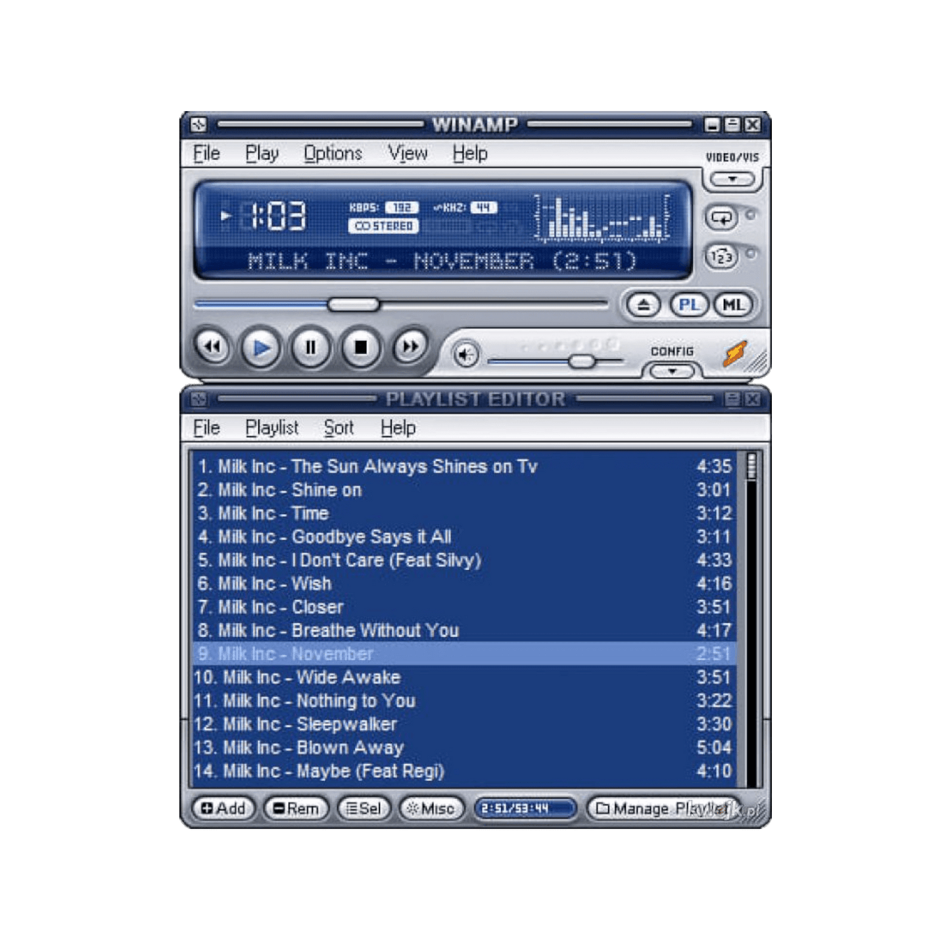Select track 5 I Don't Care (Feat Silvy)
Viewport: 950px width, 950px height.
pyautogui.click(x=465, y=561)
